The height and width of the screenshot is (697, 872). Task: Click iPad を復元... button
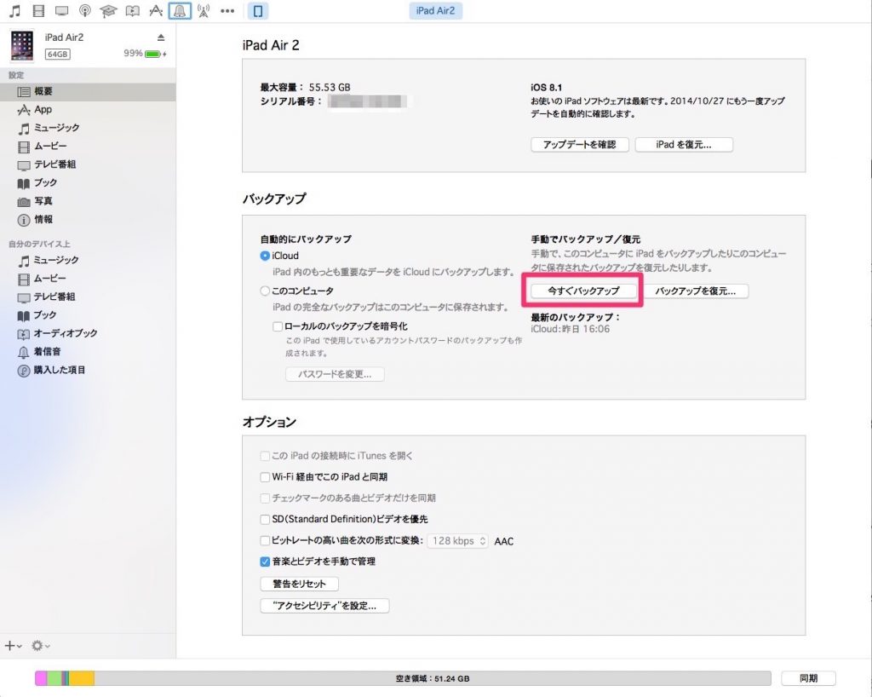point(684,145)
